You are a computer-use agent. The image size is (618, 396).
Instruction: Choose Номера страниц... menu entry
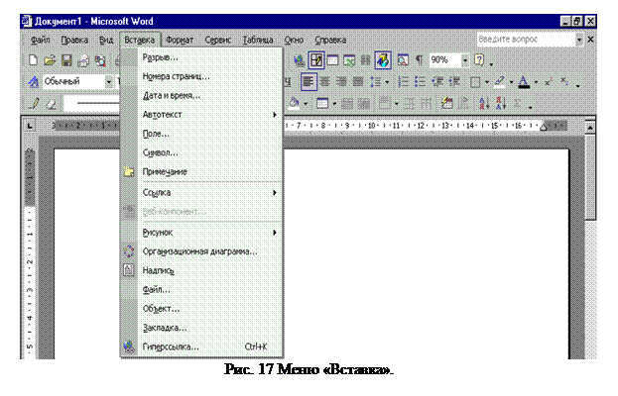point(209,76)
